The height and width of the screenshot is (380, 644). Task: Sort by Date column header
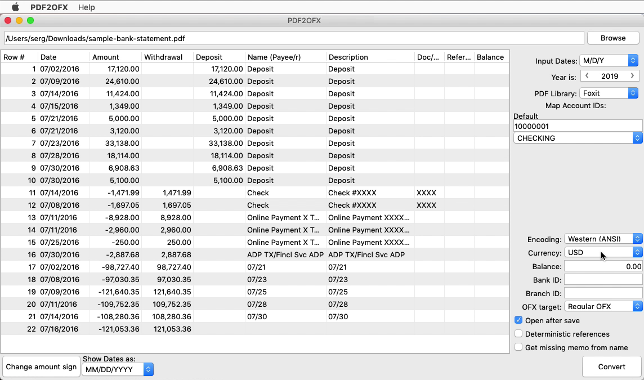tap(64, 57)
